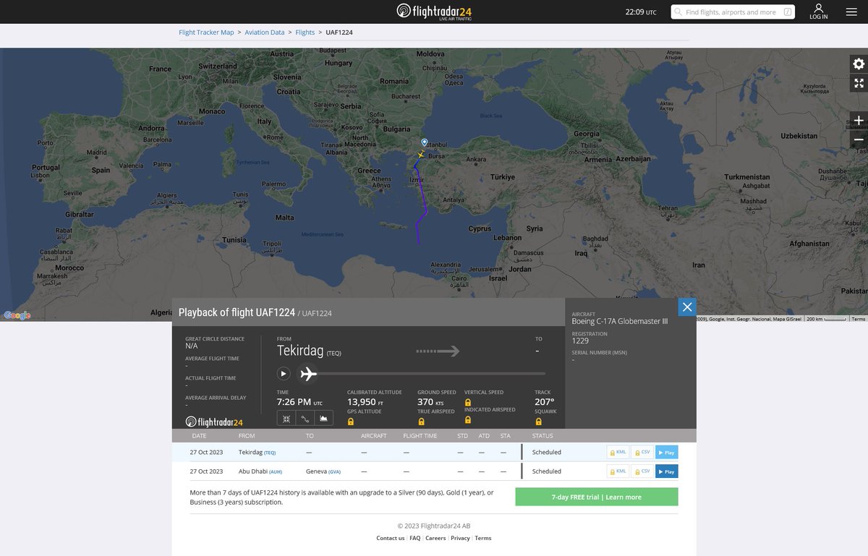Click the 370 KTS ground speed value

[x=431, y=402]
